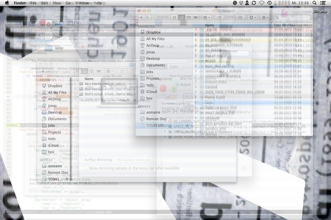Expand the Gasland folder row
Image resolution: width=331 pixels, height=220 pixels.
[196, 87]
